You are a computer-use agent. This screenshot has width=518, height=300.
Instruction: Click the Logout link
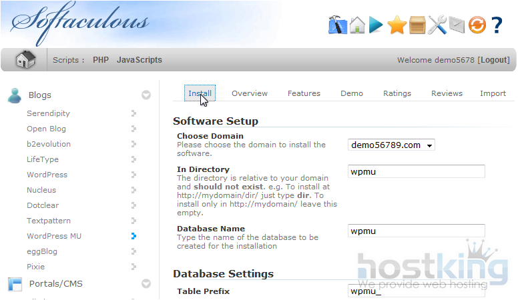[494, 60]
